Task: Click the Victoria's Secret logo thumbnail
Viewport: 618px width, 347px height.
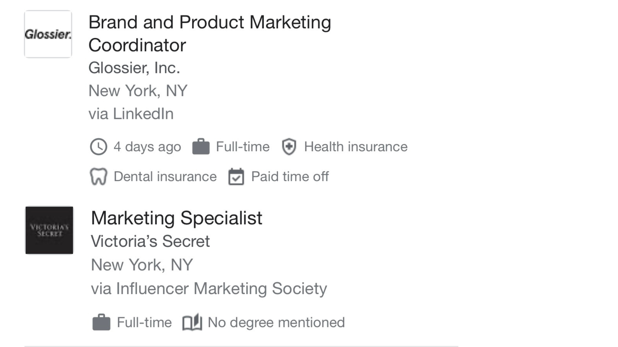Action: tap(49, 230)
